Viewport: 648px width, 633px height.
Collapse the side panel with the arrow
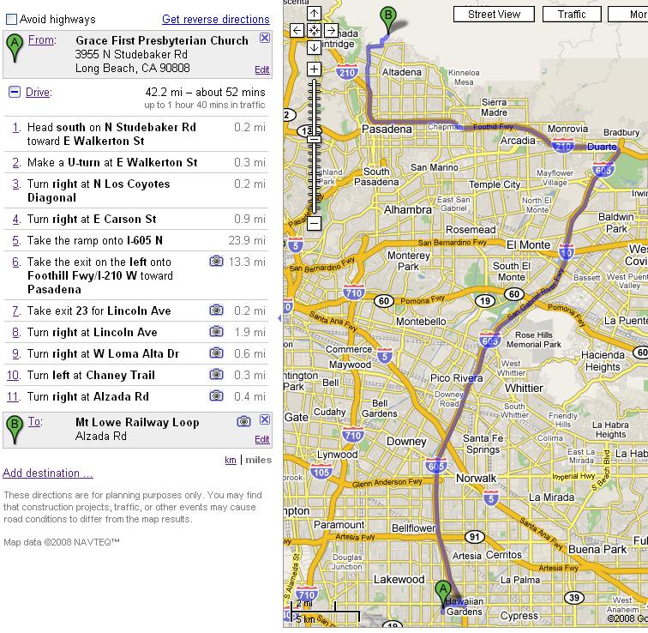(279, 318)
